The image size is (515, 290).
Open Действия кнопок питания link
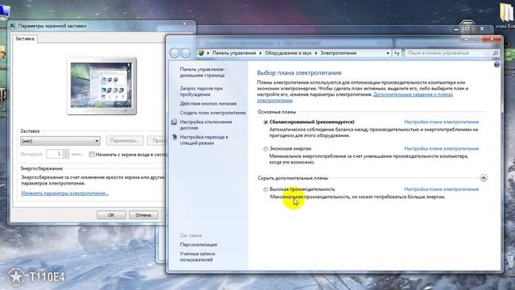coord(208,104)
